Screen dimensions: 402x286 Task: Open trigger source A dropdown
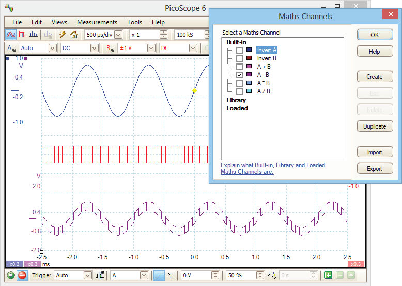[144, 275]
